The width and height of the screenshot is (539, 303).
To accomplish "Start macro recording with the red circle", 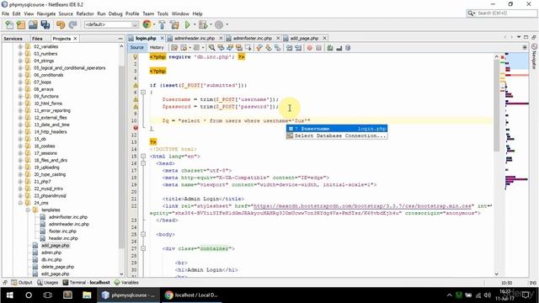I will coord(309,48).
